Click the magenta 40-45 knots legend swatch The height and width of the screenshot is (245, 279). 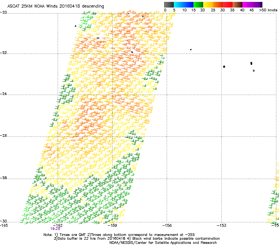[247, 5]
